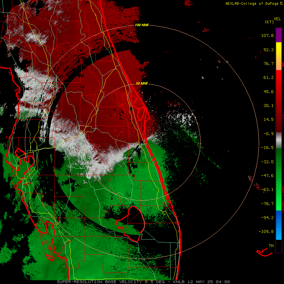Click the 14.5 velocity scale value
The width and height of the screenshot is (284, 284).
(269, 119)
